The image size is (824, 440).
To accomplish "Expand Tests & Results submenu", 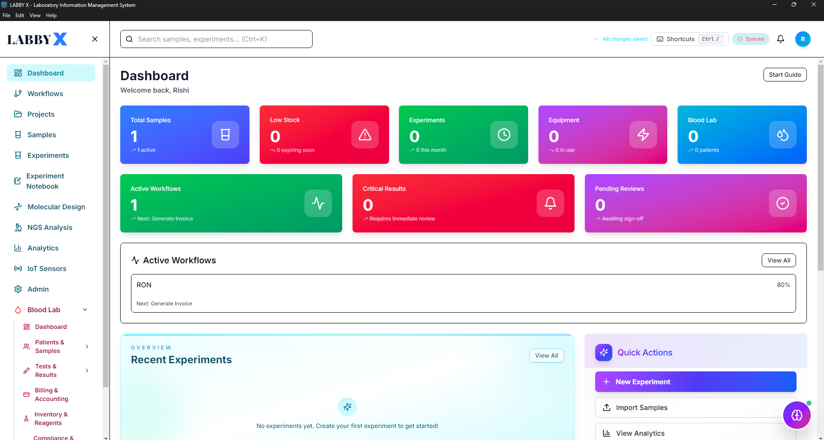I will 87,371.
